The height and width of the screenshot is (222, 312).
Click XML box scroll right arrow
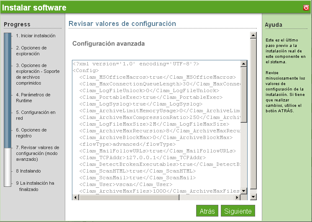pos(237,197)
